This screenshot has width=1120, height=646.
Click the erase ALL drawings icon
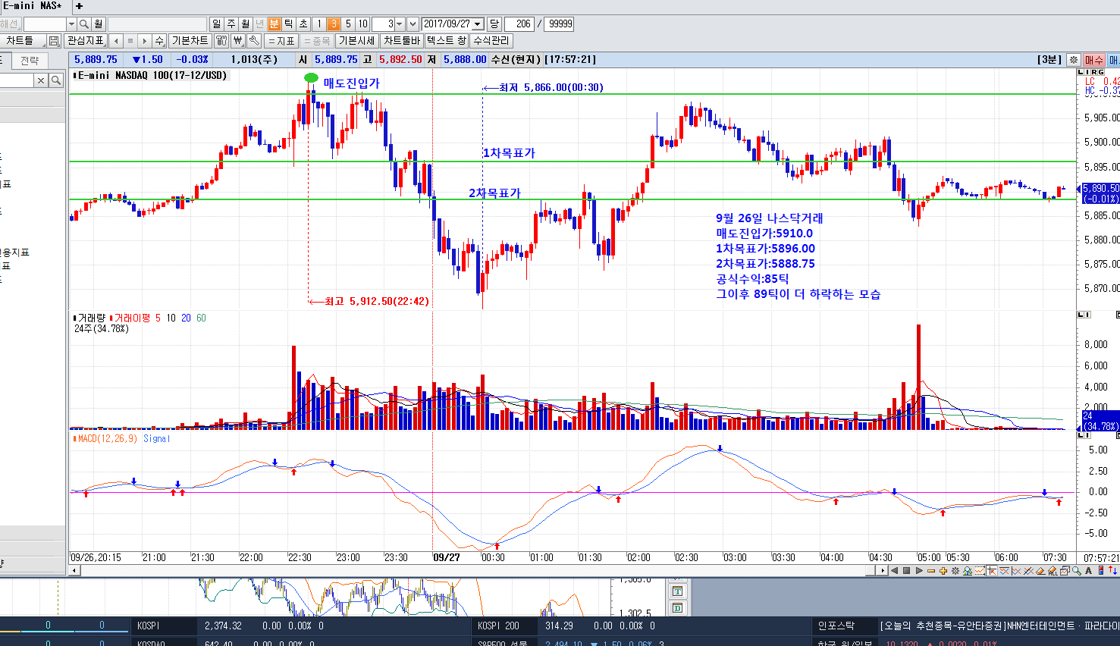click(1053, 571)
